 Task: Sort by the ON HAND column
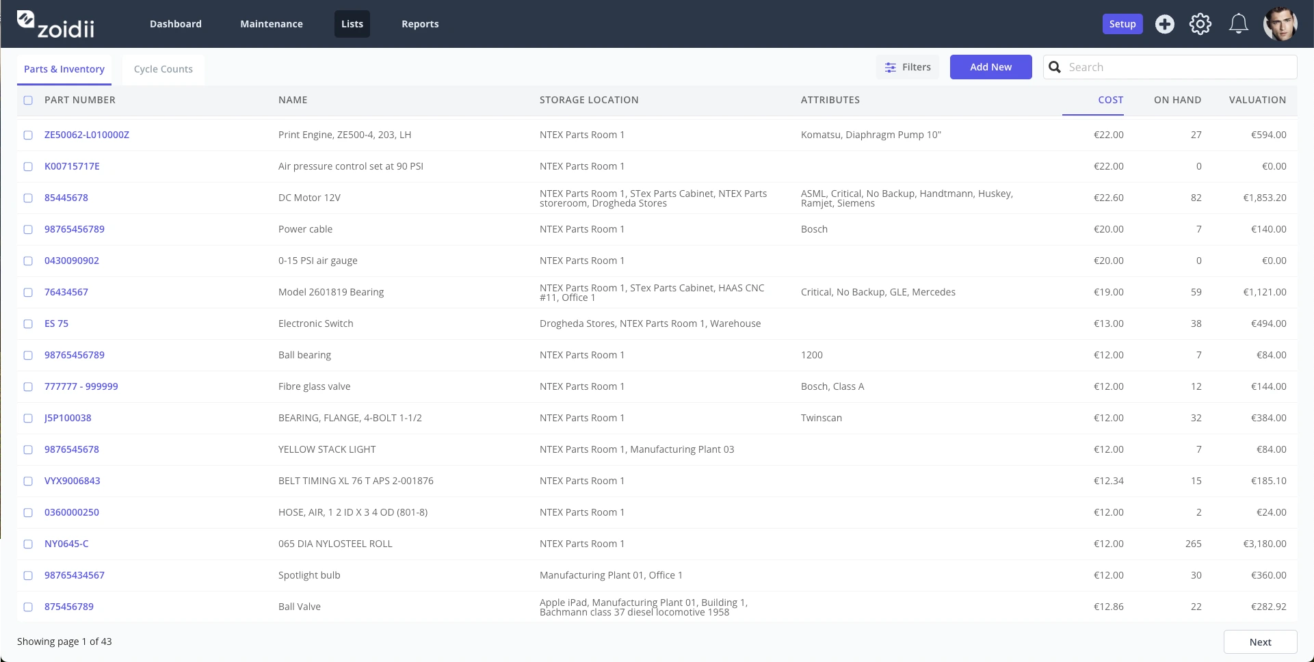[x=1177, y=100]
